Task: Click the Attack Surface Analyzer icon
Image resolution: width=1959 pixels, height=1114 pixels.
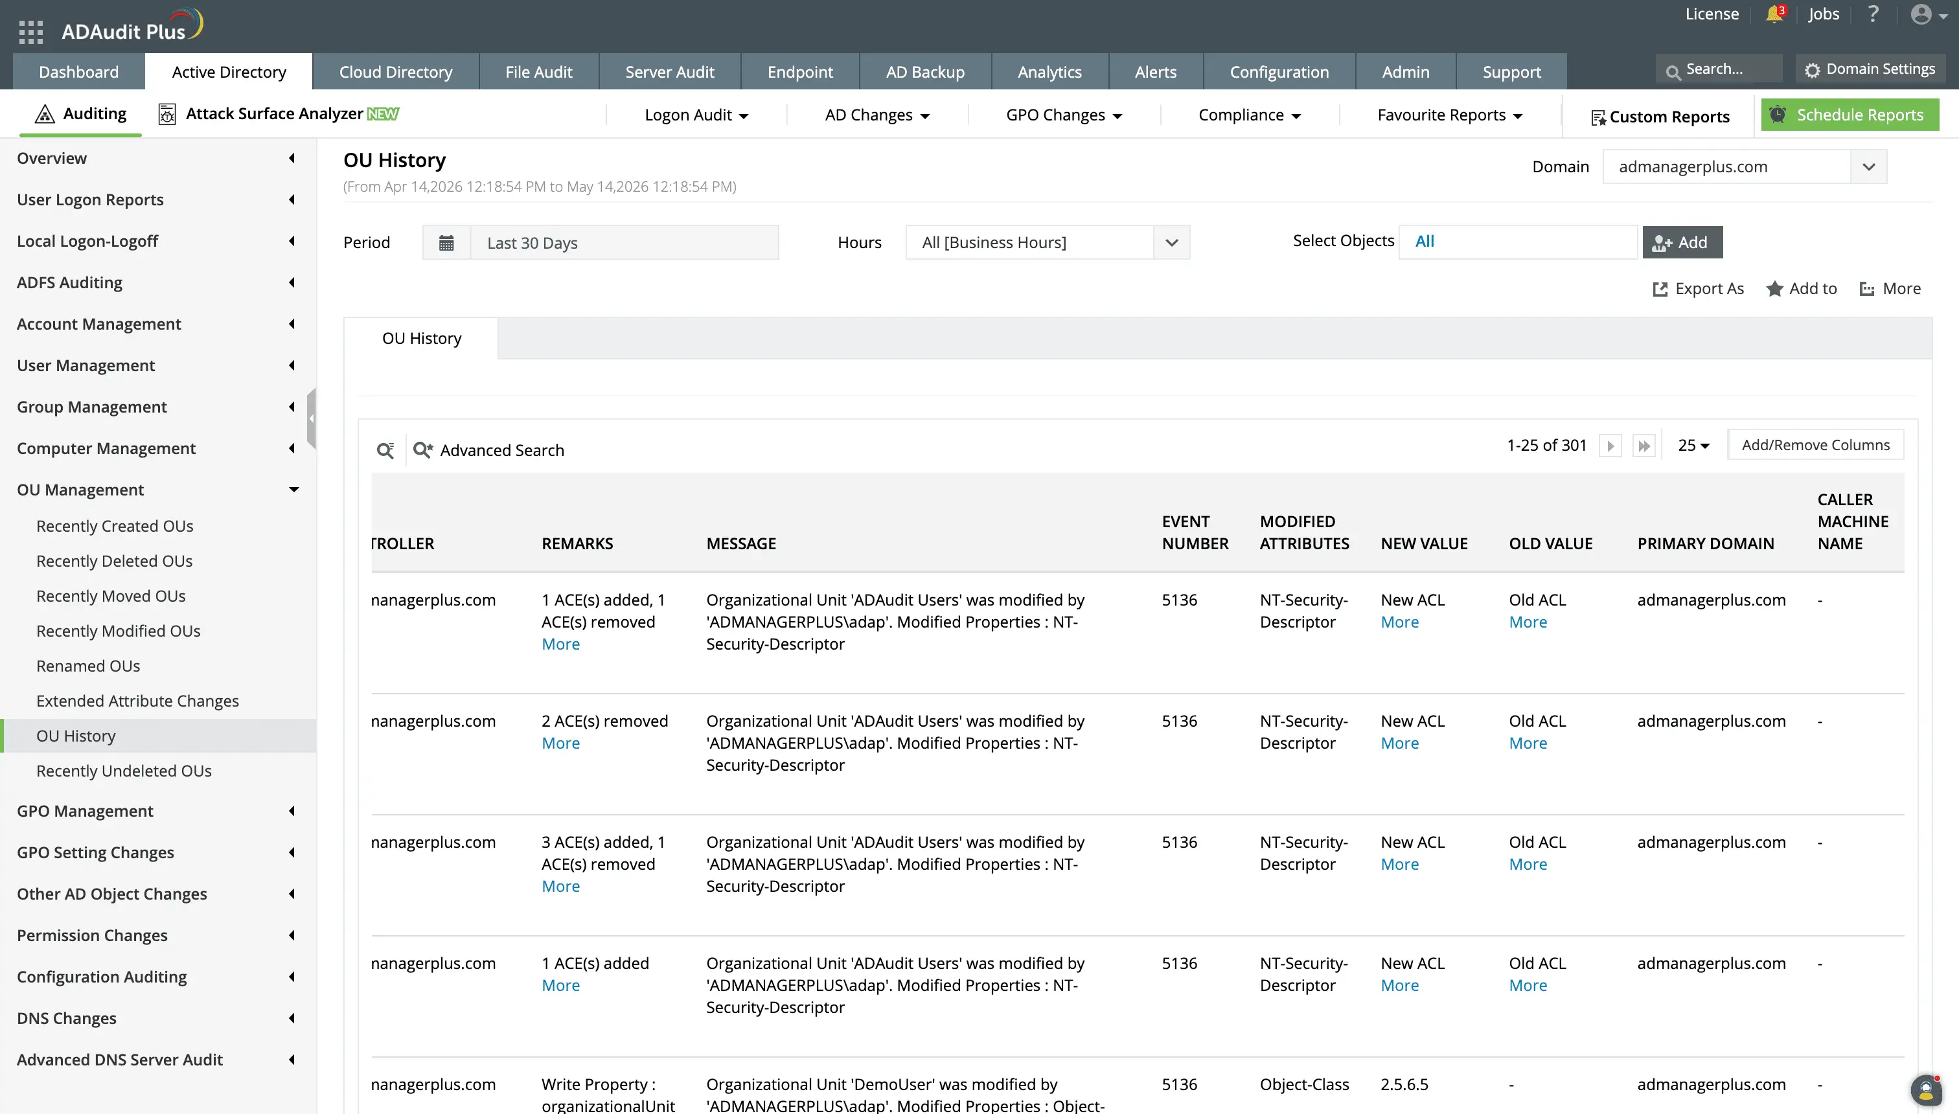Action: 167,114
